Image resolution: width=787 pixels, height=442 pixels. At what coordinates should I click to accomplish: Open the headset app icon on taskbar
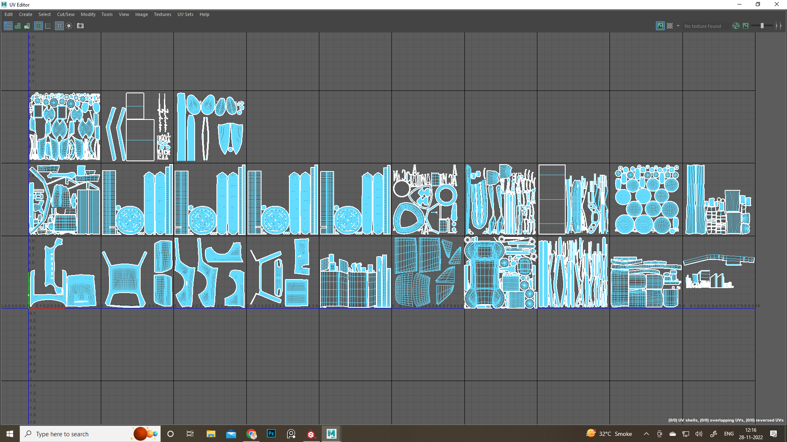[291, 434]
